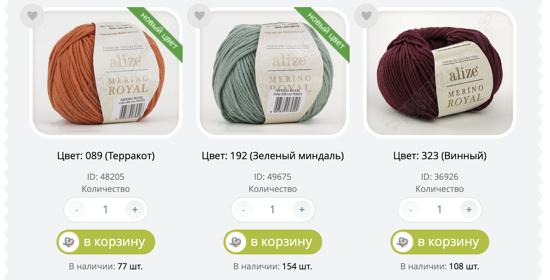The width and height of the screenshot is (550, 280).
Task: Add Терракот yarn to cart
Action: (106, 242)
